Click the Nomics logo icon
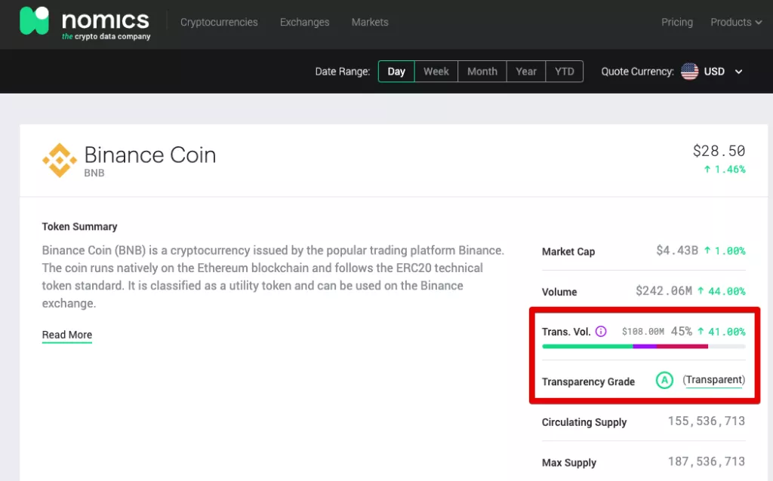The image size is (773, 481). (x=34, y=20)
